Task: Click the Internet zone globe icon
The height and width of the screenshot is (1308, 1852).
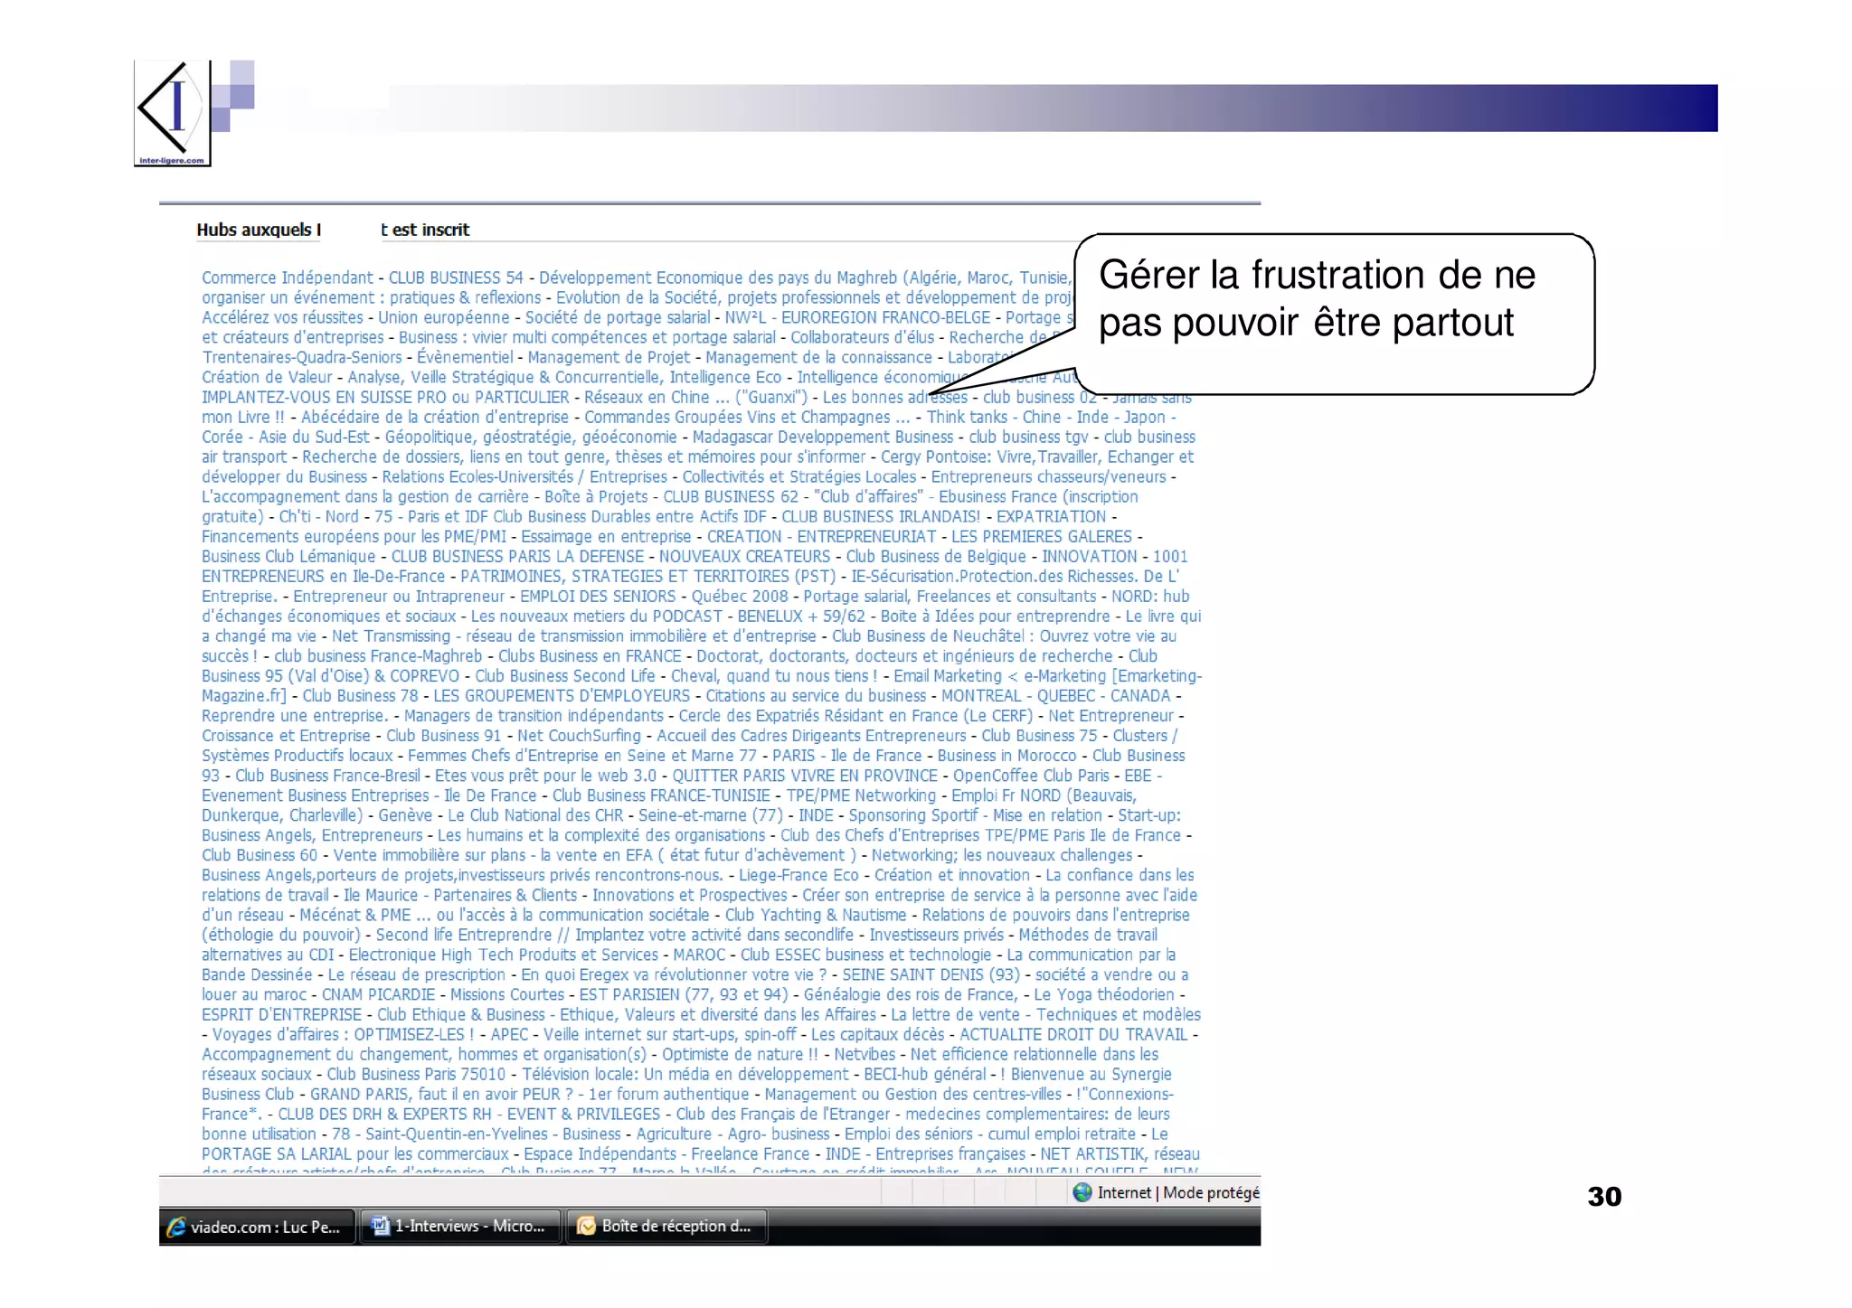Action: [1082, 1192]
